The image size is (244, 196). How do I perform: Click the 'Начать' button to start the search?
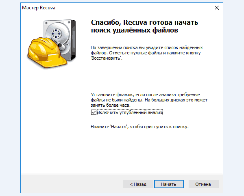[x=169, y=184]
